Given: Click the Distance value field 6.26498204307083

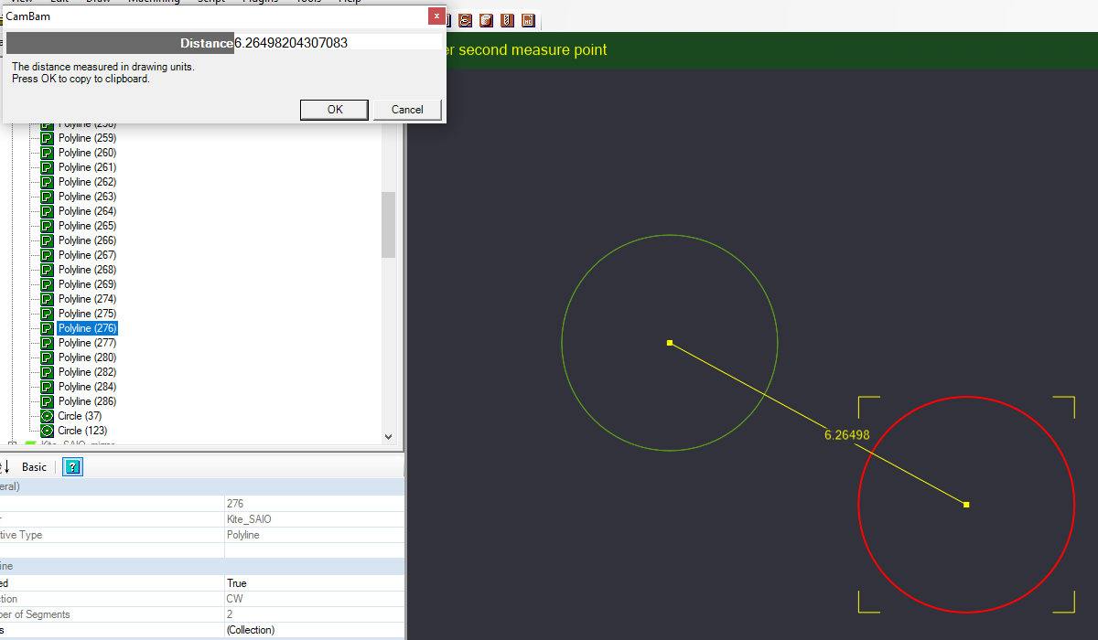Looking at the screenshot, I should (337, 43).
